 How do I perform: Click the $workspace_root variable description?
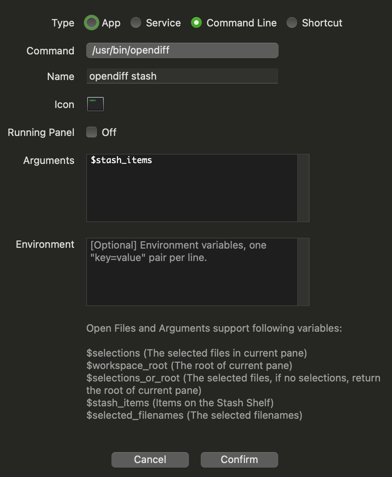click(x=189, y=366)
